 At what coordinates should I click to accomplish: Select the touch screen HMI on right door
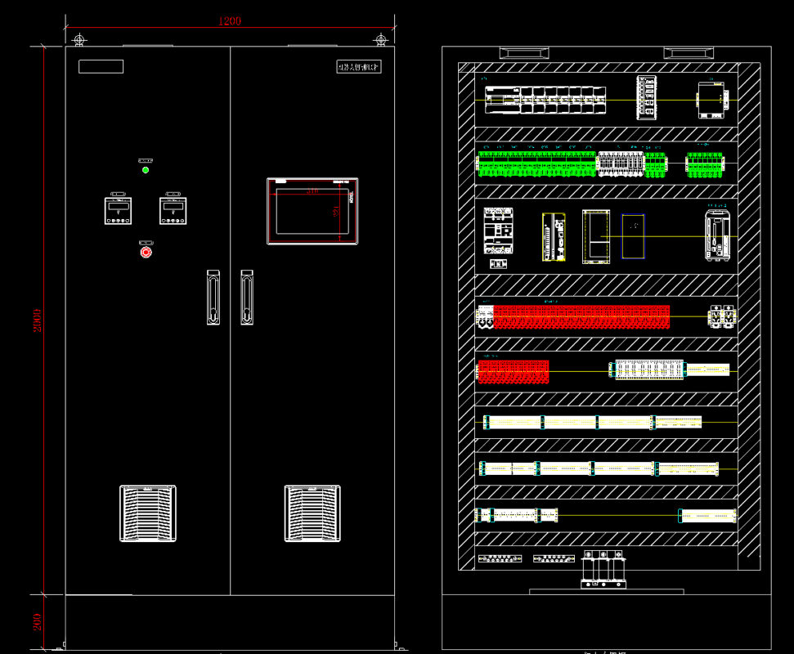312,211
